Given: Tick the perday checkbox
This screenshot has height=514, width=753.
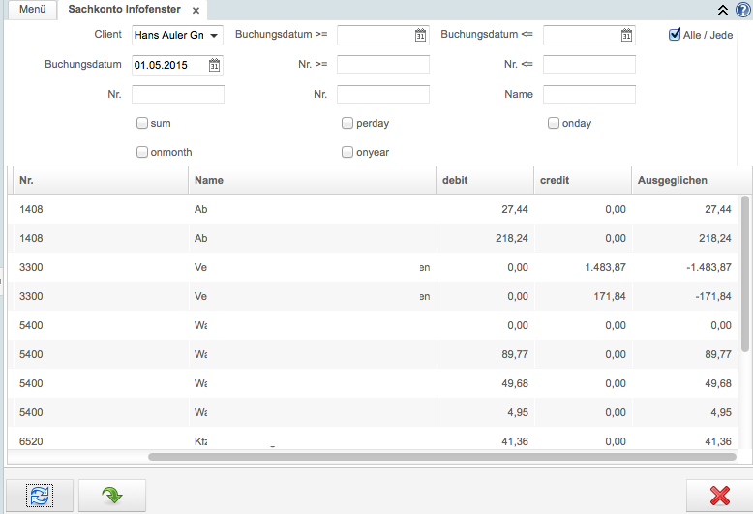Looking at the screenshot, I should (x=347, y=123).
